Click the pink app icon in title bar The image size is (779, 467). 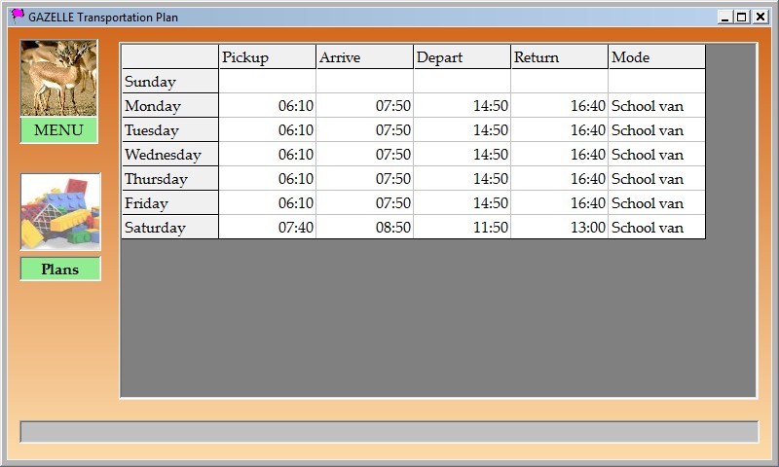point(18,17)
